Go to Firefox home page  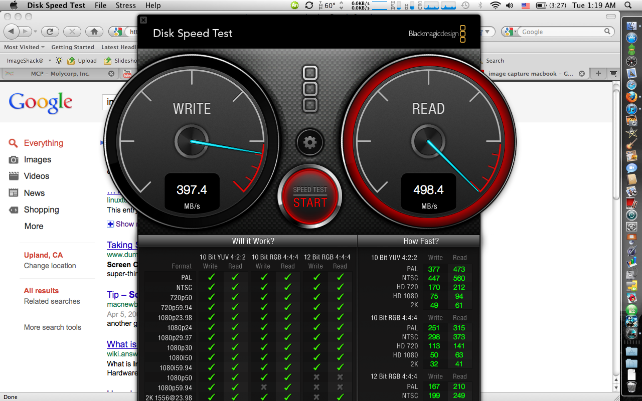(x=94, y=32)
